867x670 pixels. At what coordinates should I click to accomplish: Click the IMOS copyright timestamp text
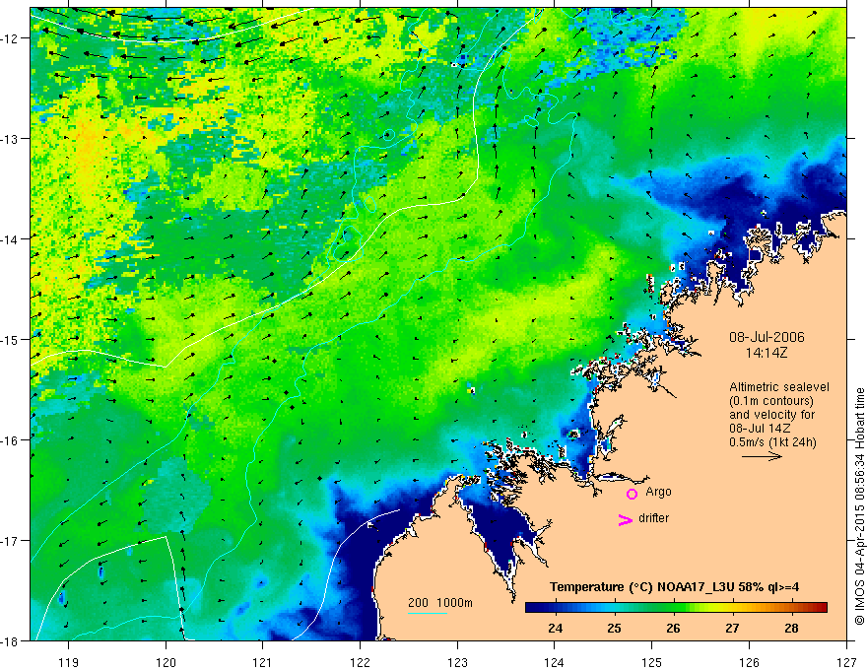tap(859, 506)
